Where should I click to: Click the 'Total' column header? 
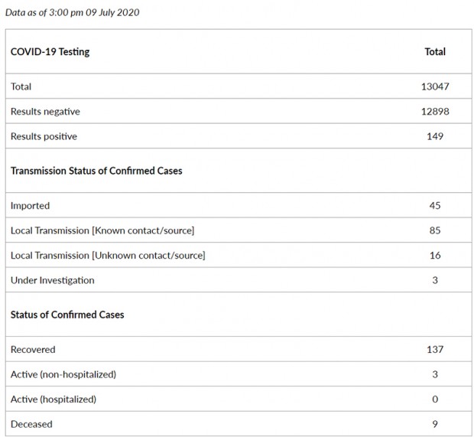click(x=435, y=52)
